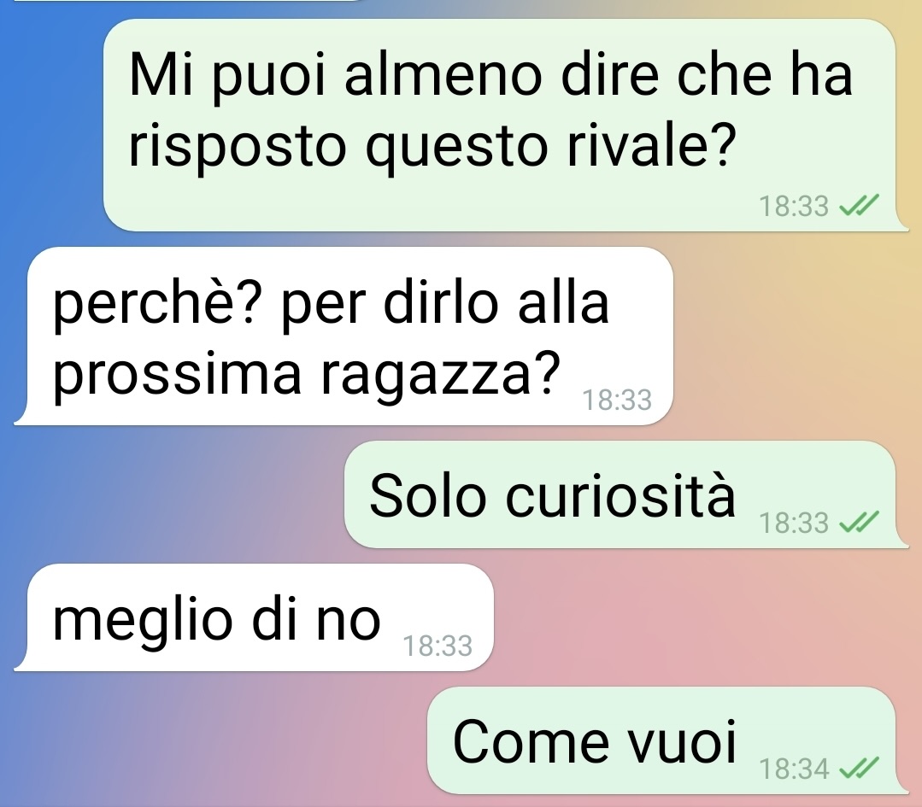Tap the text 'risposto questo rivale?'

(x=432, y=147)
